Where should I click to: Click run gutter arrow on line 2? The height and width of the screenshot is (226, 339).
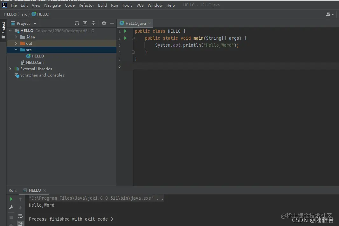[x=125, y=38]
